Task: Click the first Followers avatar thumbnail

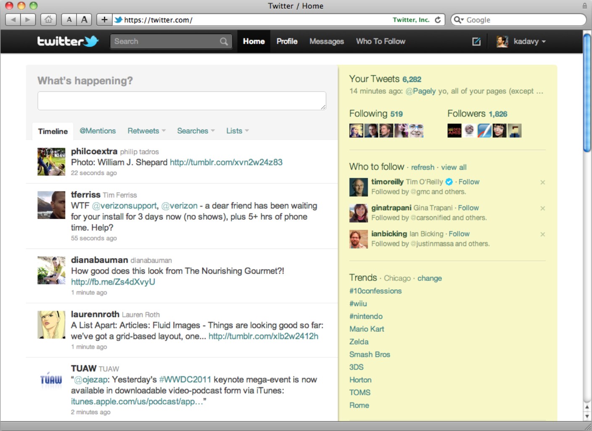Action: (455, 131)
